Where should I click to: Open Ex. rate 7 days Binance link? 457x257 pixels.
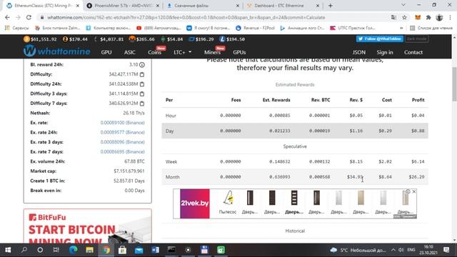pyautogui.click(x=122, y=151)
